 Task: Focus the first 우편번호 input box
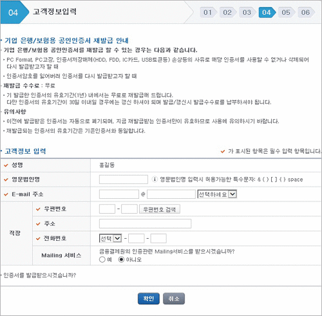click(107, 209)
